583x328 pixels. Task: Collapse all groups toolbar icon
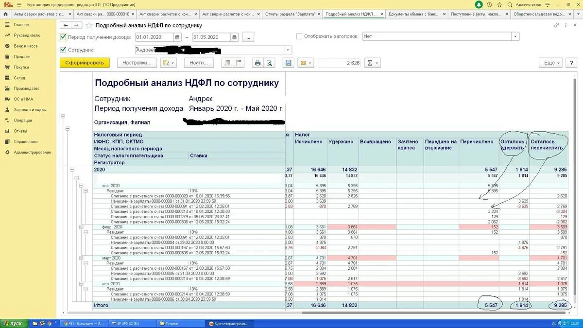click(239, 63)
